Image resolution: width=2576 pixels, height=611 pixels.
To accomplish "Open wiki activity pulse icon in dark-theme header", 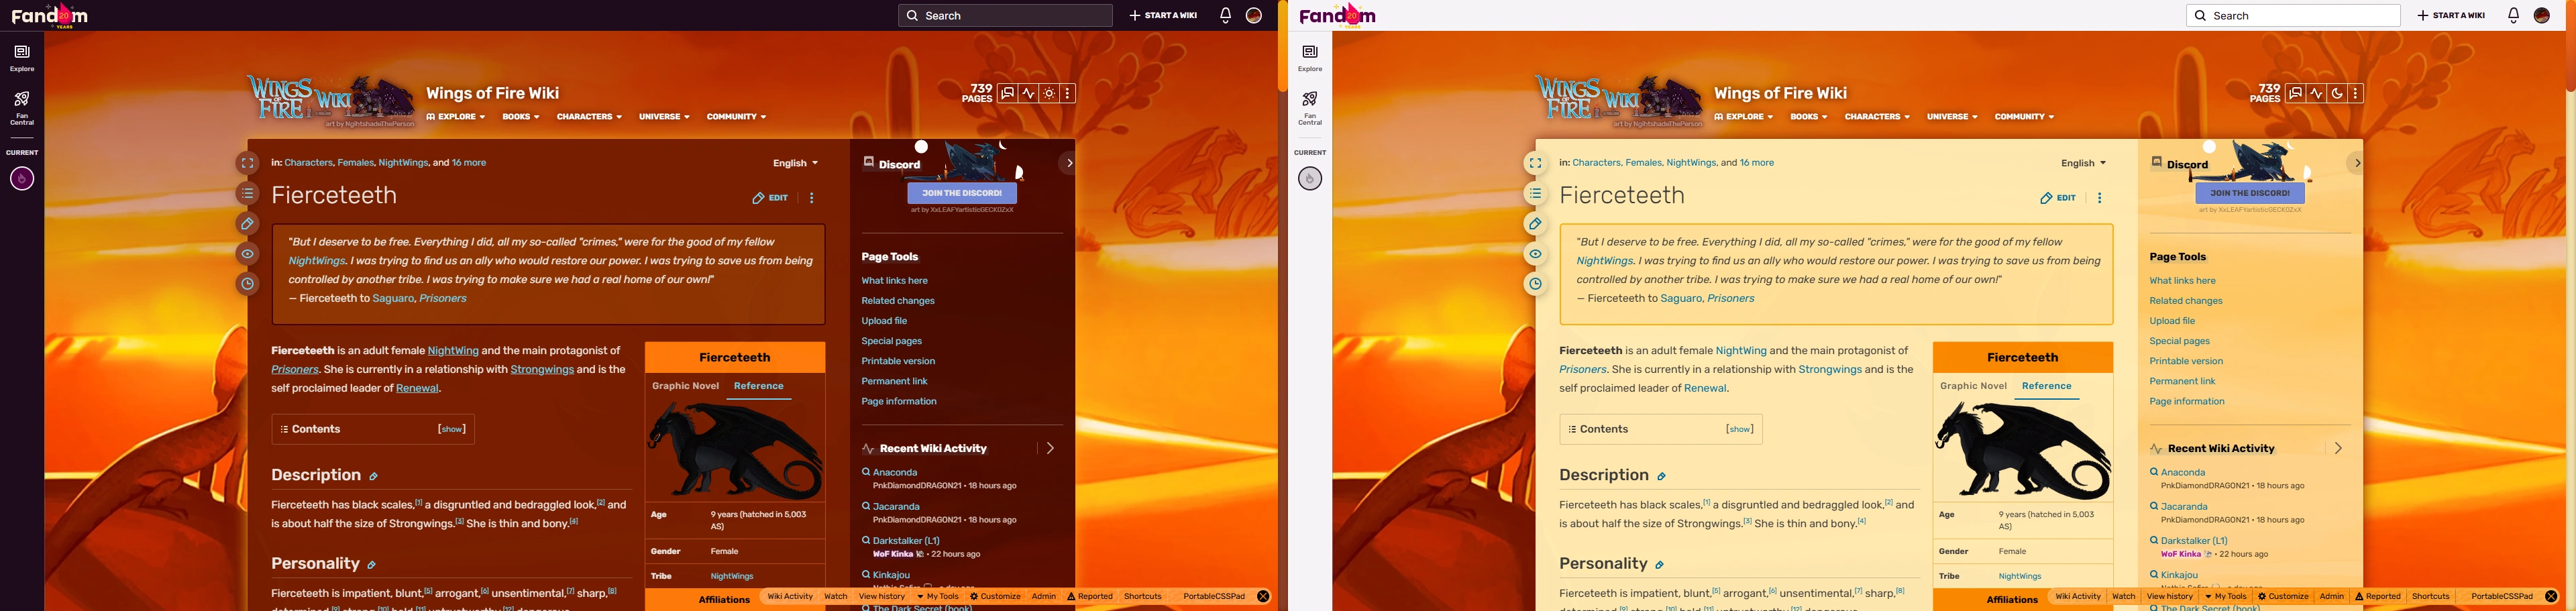I will pyautogui.click(x=1028, y=93).
